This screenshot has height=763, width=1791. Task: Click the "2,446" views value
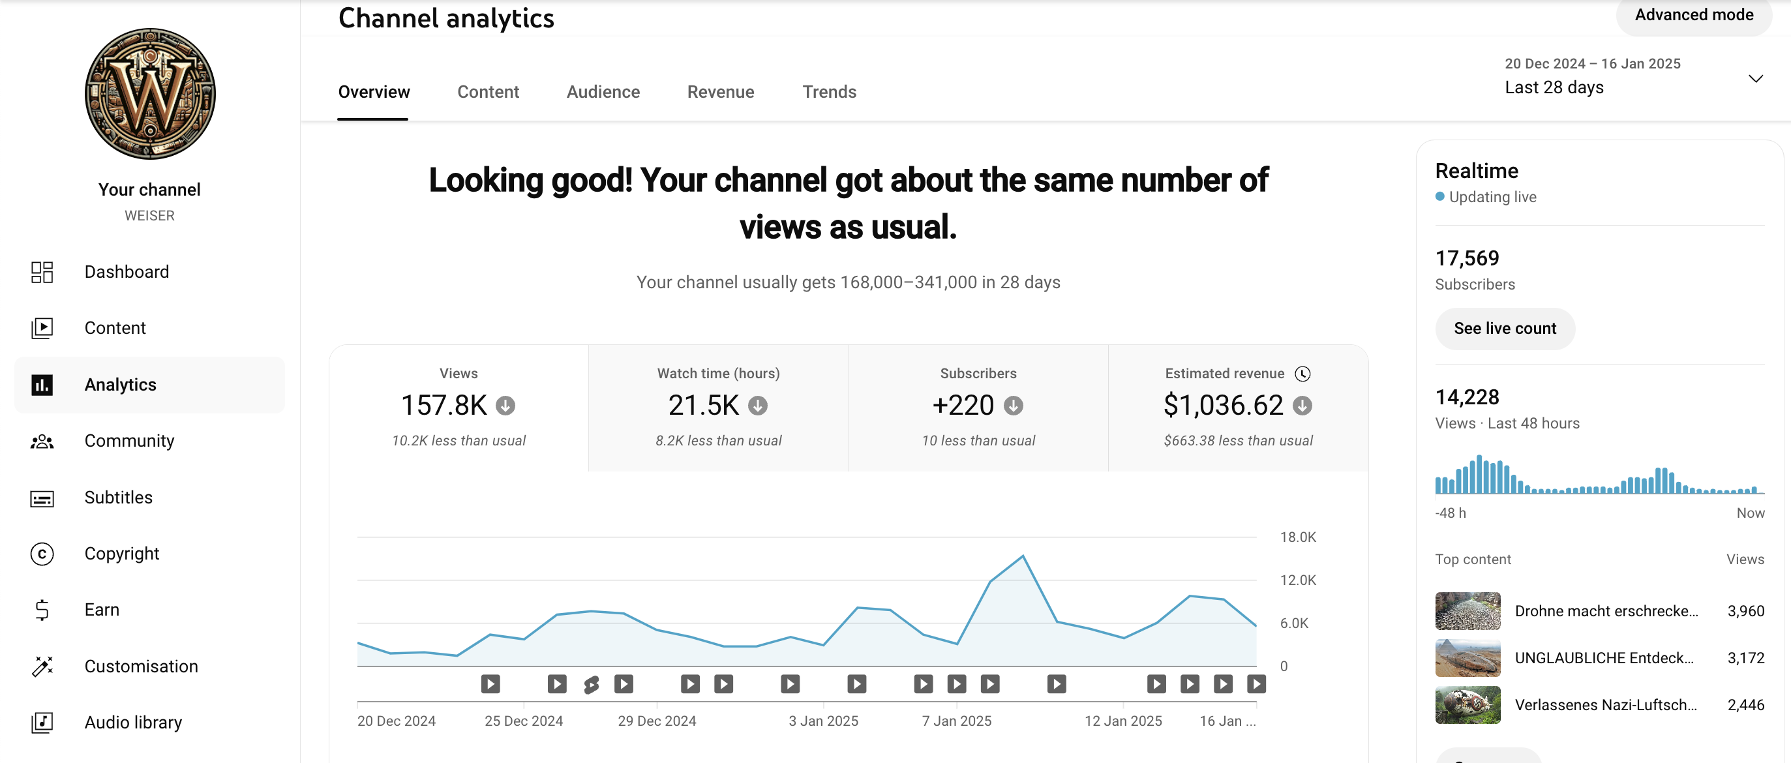(1745, 704)
